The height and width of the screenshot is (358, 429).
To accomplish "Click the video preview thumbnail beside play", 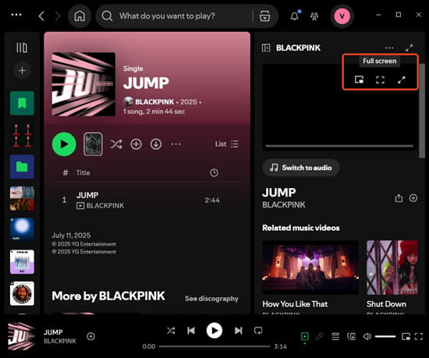I will coord(93,144).
